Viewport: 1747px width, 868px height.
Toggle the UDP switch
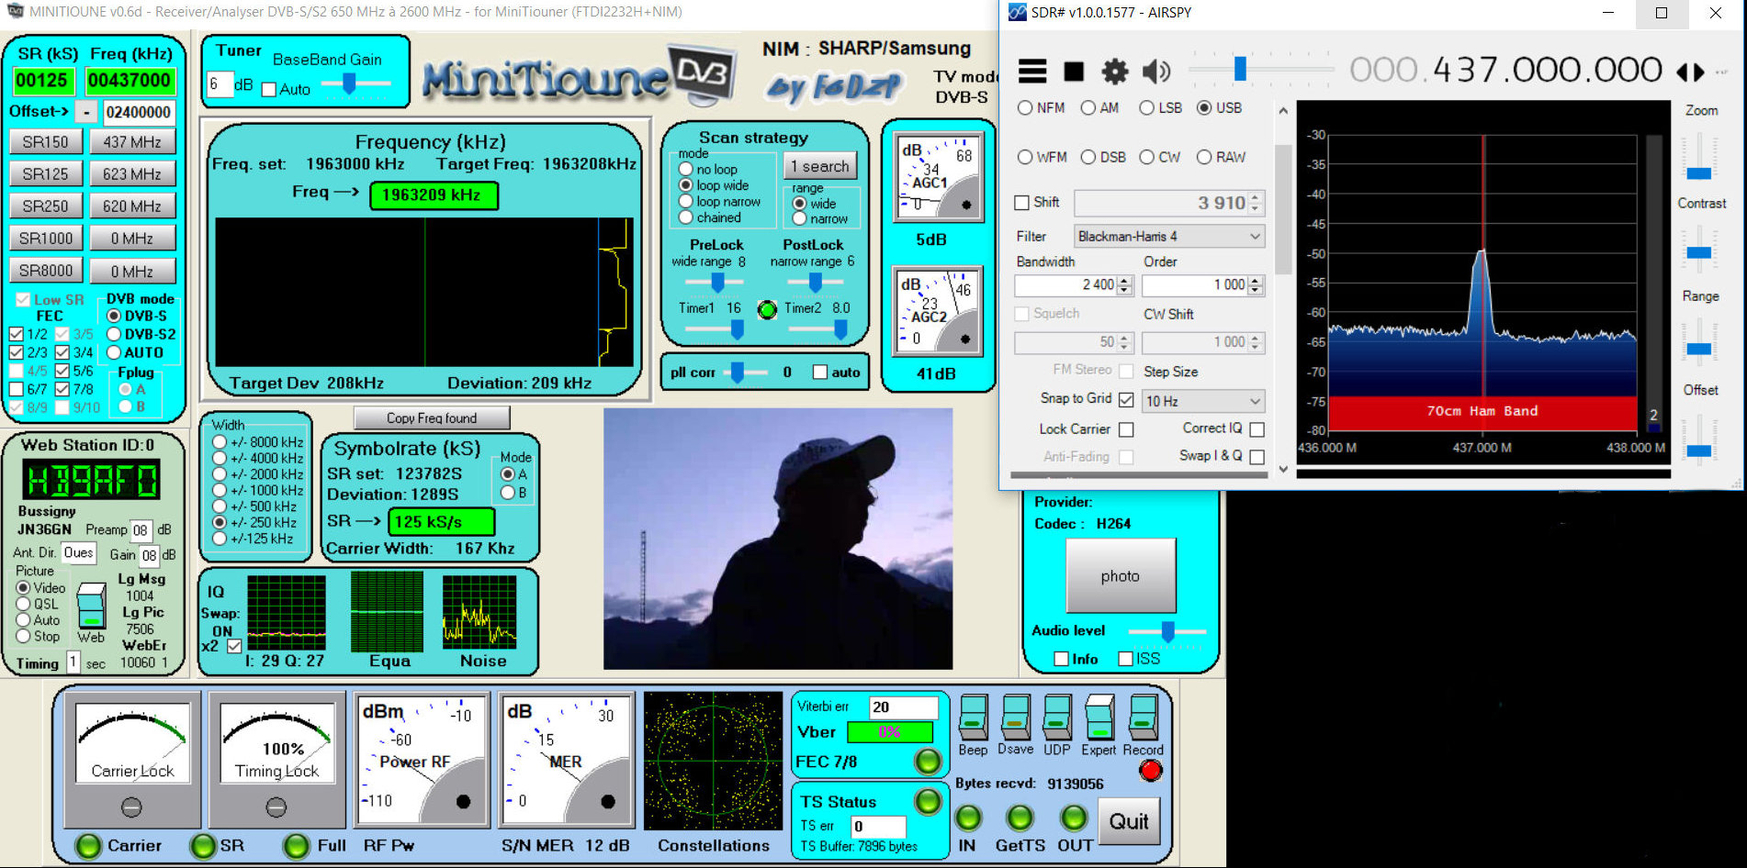(1056, 718)
